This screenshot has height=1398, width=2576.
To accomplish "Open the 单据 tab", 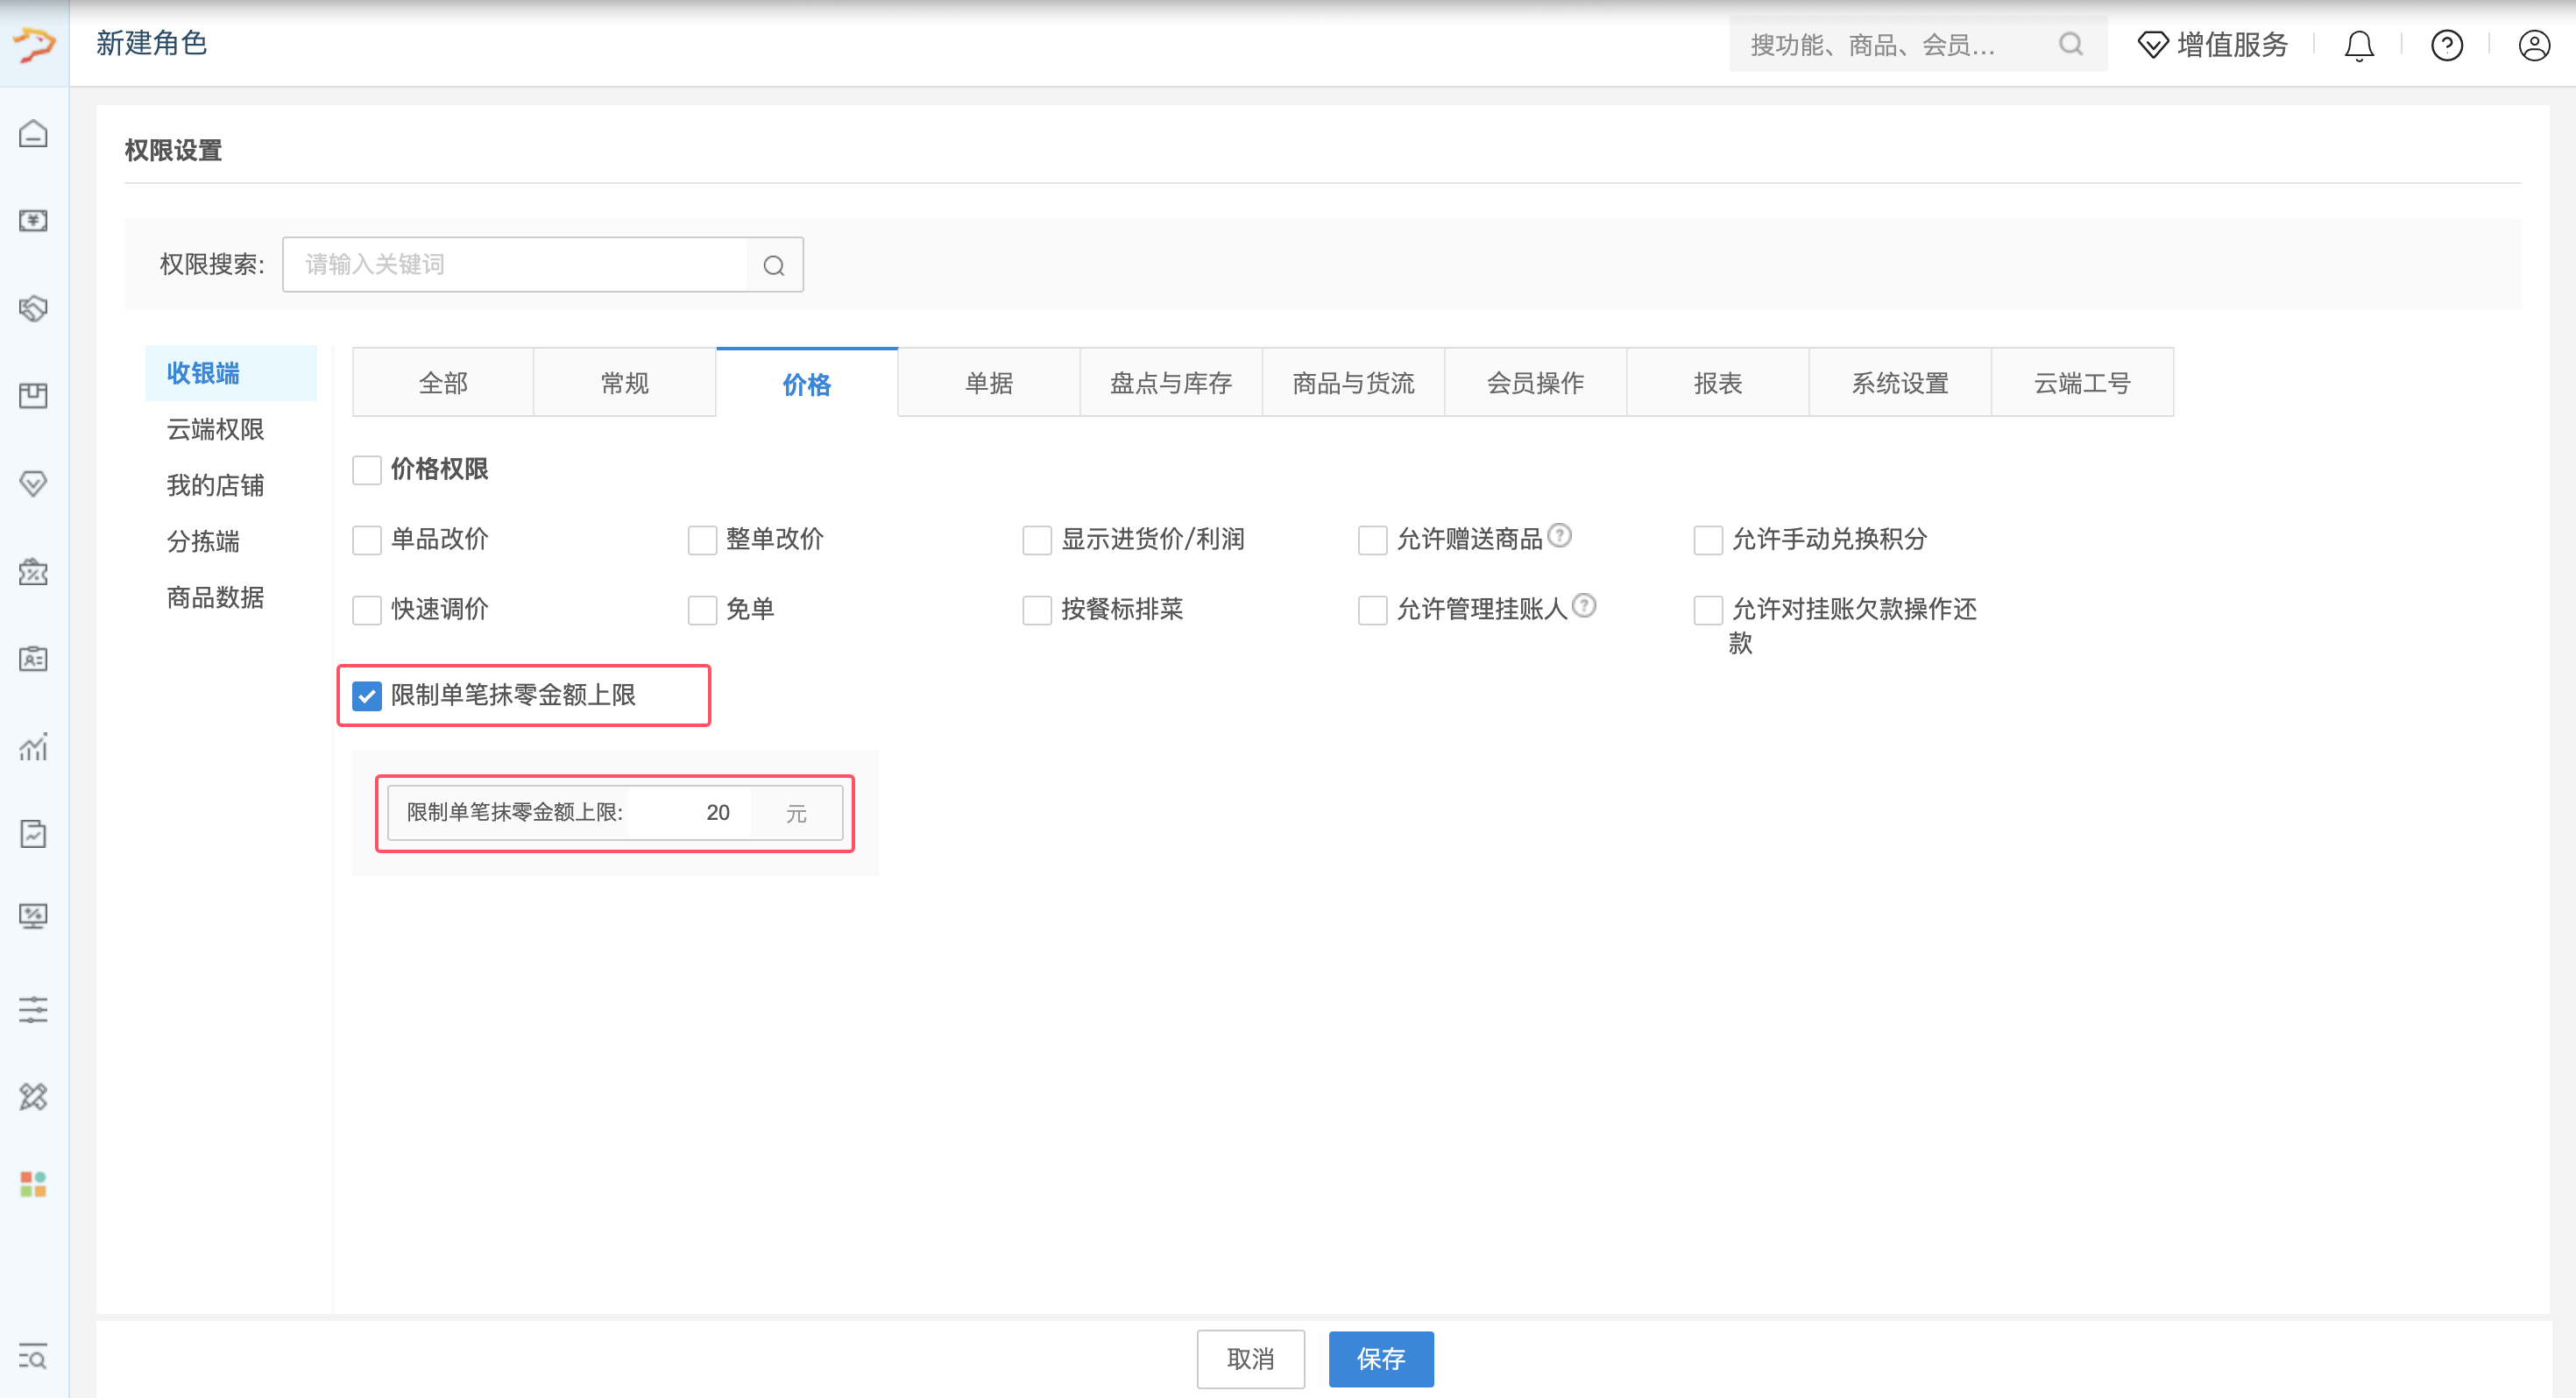I will click(x=989, y=382).
